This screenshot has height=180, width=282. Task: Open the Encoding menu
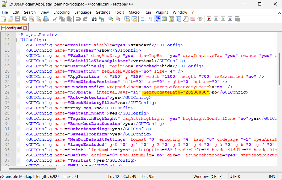point(62,12)
